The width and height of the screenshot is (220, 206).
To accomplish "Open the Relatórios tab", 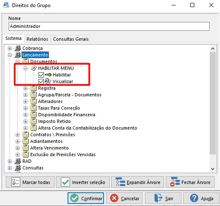I will [37, 39].
